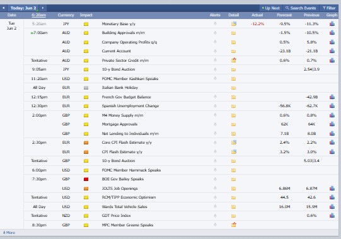This screenshot has height=239, width=341.
Task: Click the -12.2% actual value
Action: tap(257, 24)
